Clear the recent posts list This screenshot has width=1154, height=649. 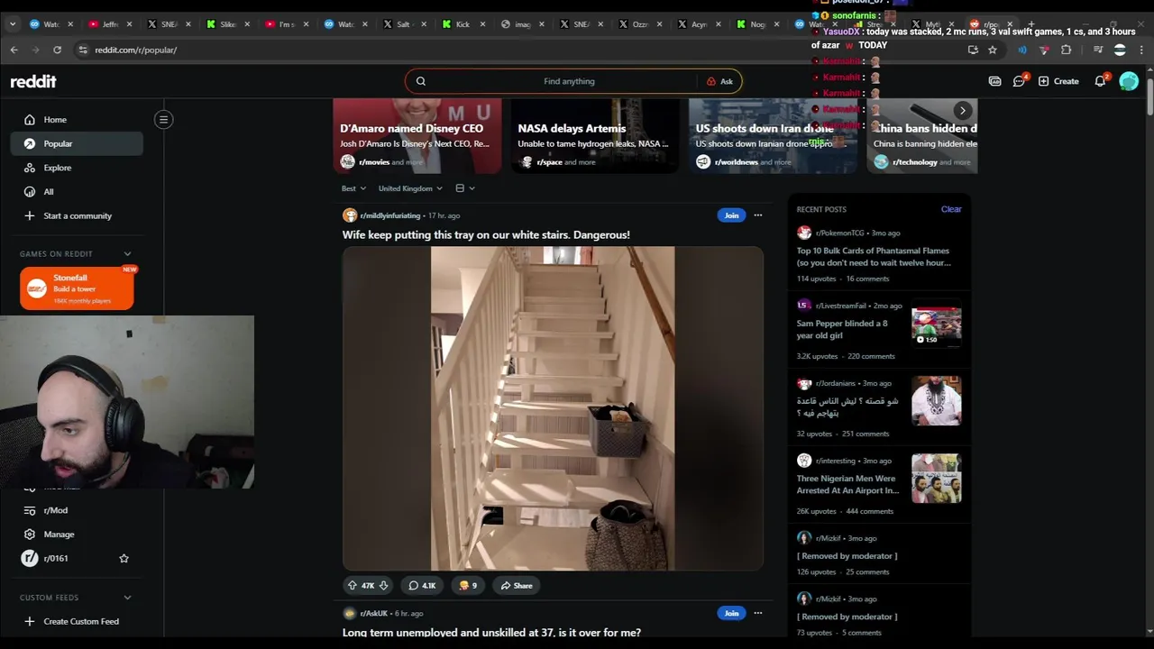coord(951,209)
